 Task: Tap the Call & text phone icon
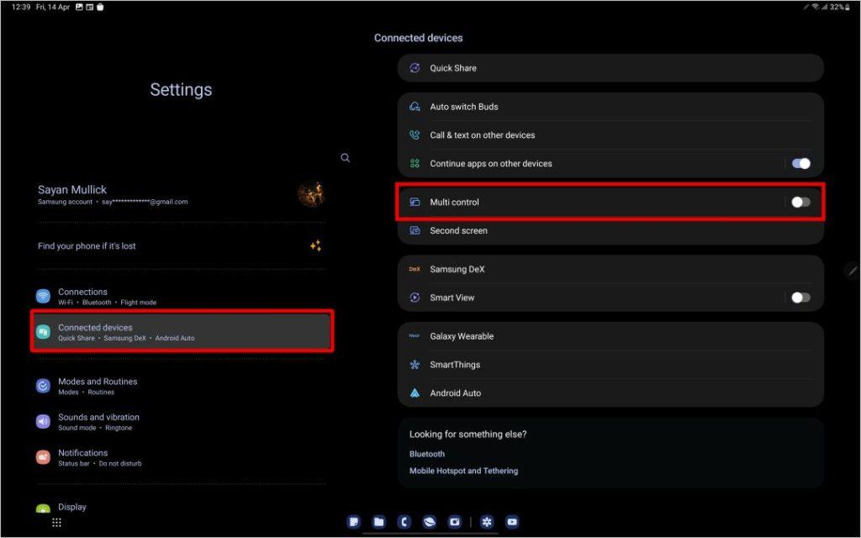[x=415, y=135]
